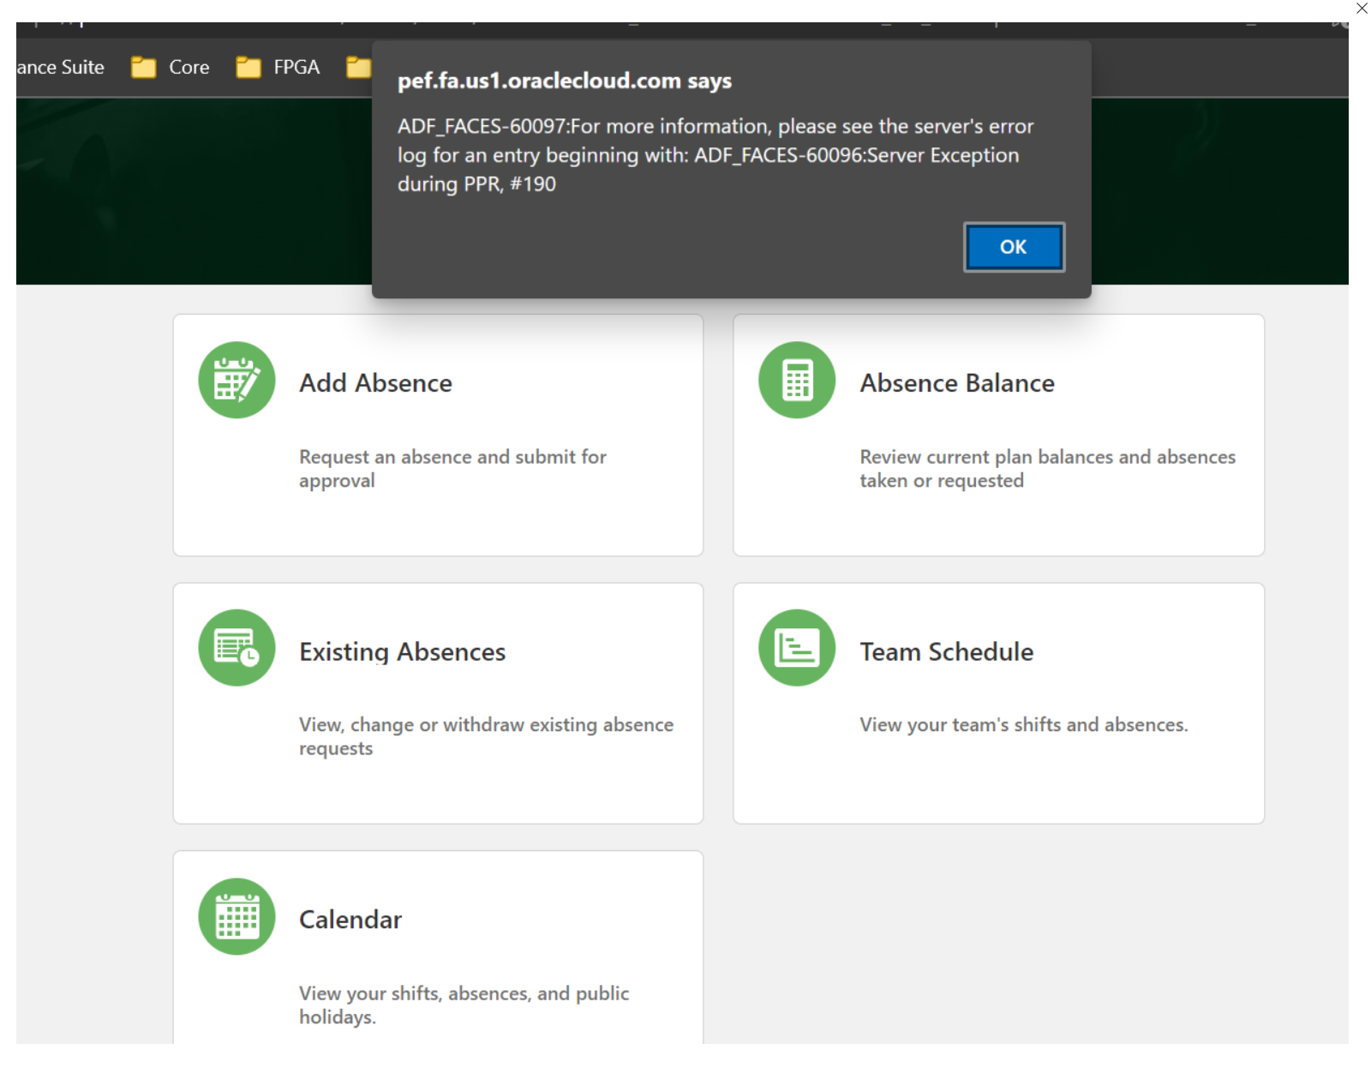This screenshot has width=1371, height=1068.
Task: Expand the FPGA bookmarks folder
Action: (295, 67)
